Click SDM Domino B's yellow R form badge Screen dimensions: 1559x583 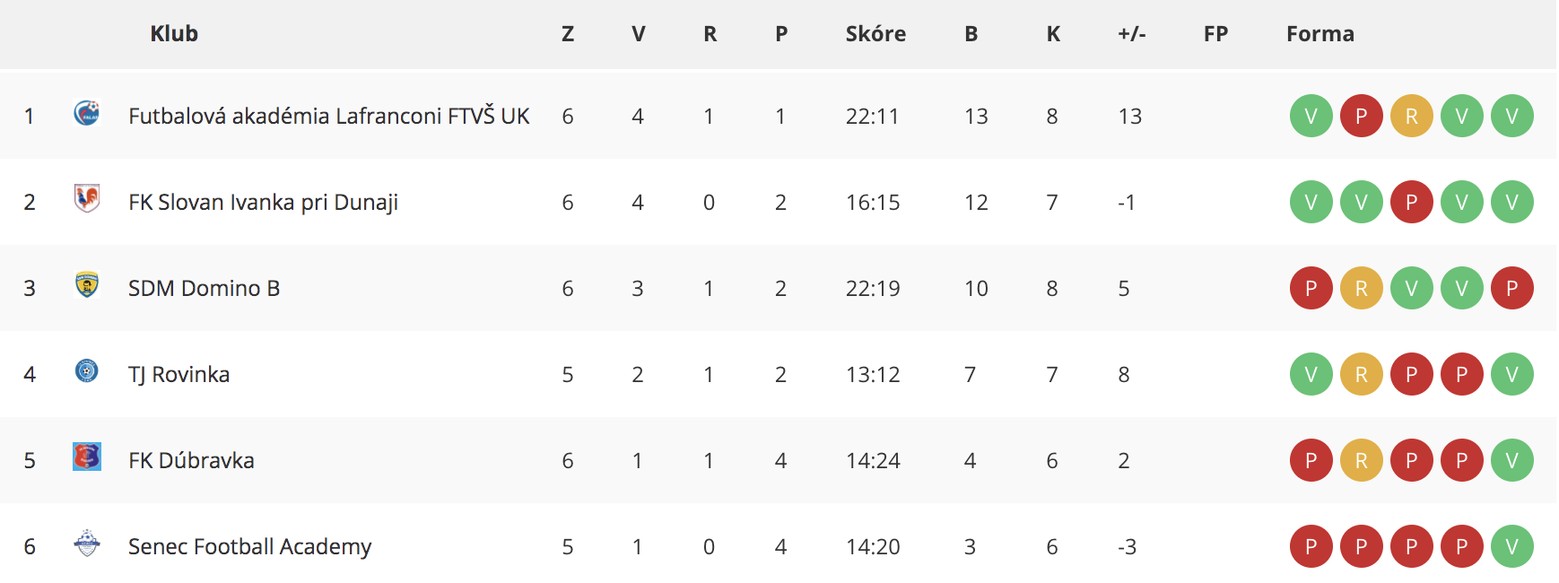(1362, 288)
